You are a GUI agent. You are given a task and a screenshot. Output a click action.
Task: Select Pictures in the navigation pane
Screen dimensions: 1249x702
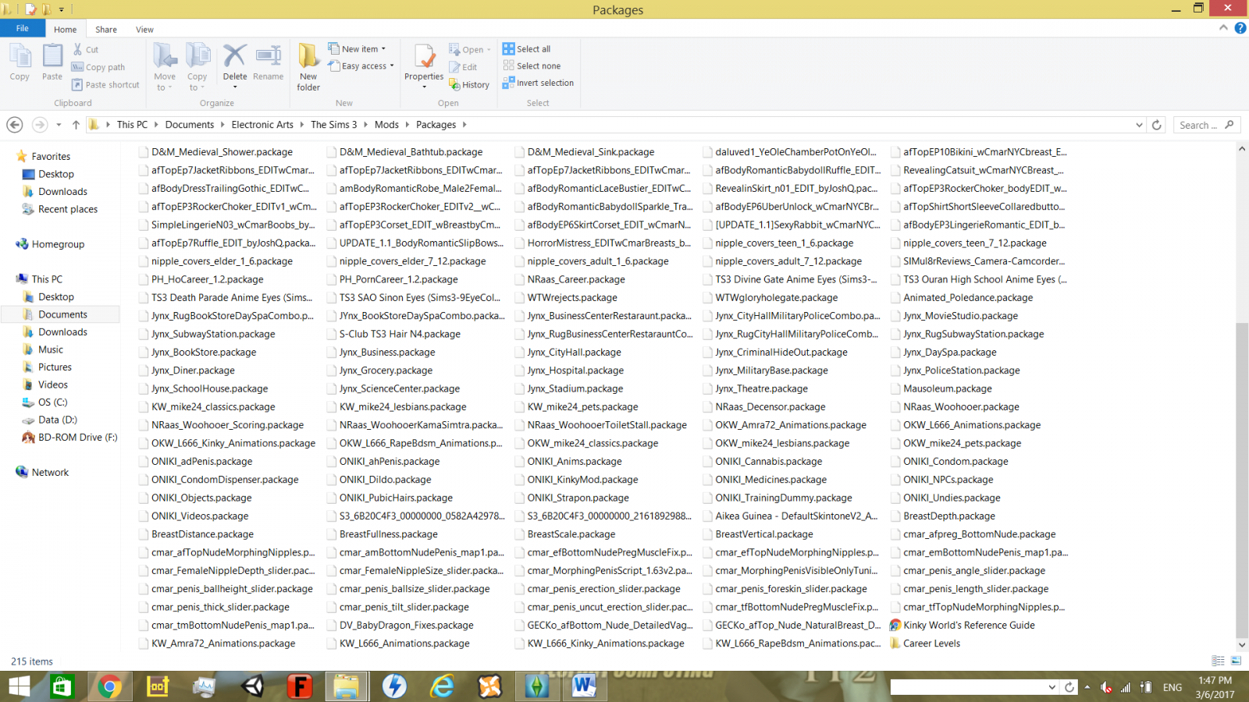pyautogui.click(x=55, y=367)
